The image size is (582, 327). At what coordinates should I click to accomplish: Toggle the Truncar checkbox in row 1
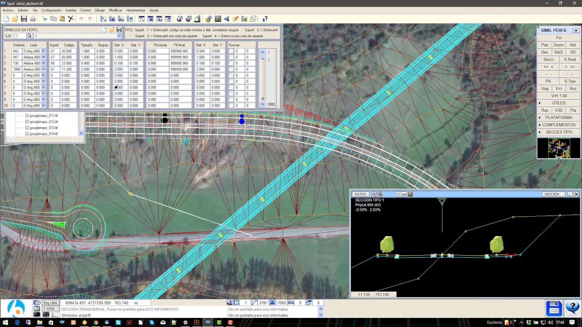(x=231, y=51)
